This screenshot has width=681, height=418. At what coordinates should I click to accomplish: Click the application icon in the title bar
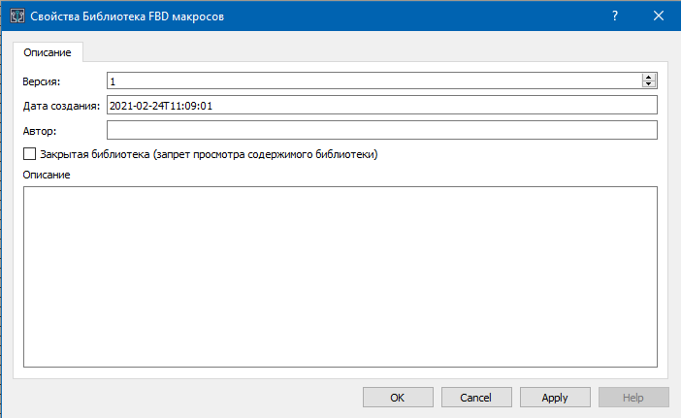click(x=16, y=15)
